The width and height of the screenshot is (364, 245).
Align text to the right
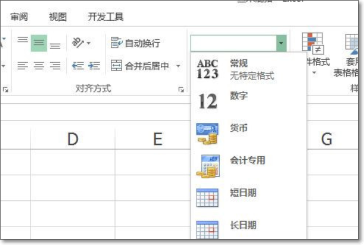(x=55, y=66)
